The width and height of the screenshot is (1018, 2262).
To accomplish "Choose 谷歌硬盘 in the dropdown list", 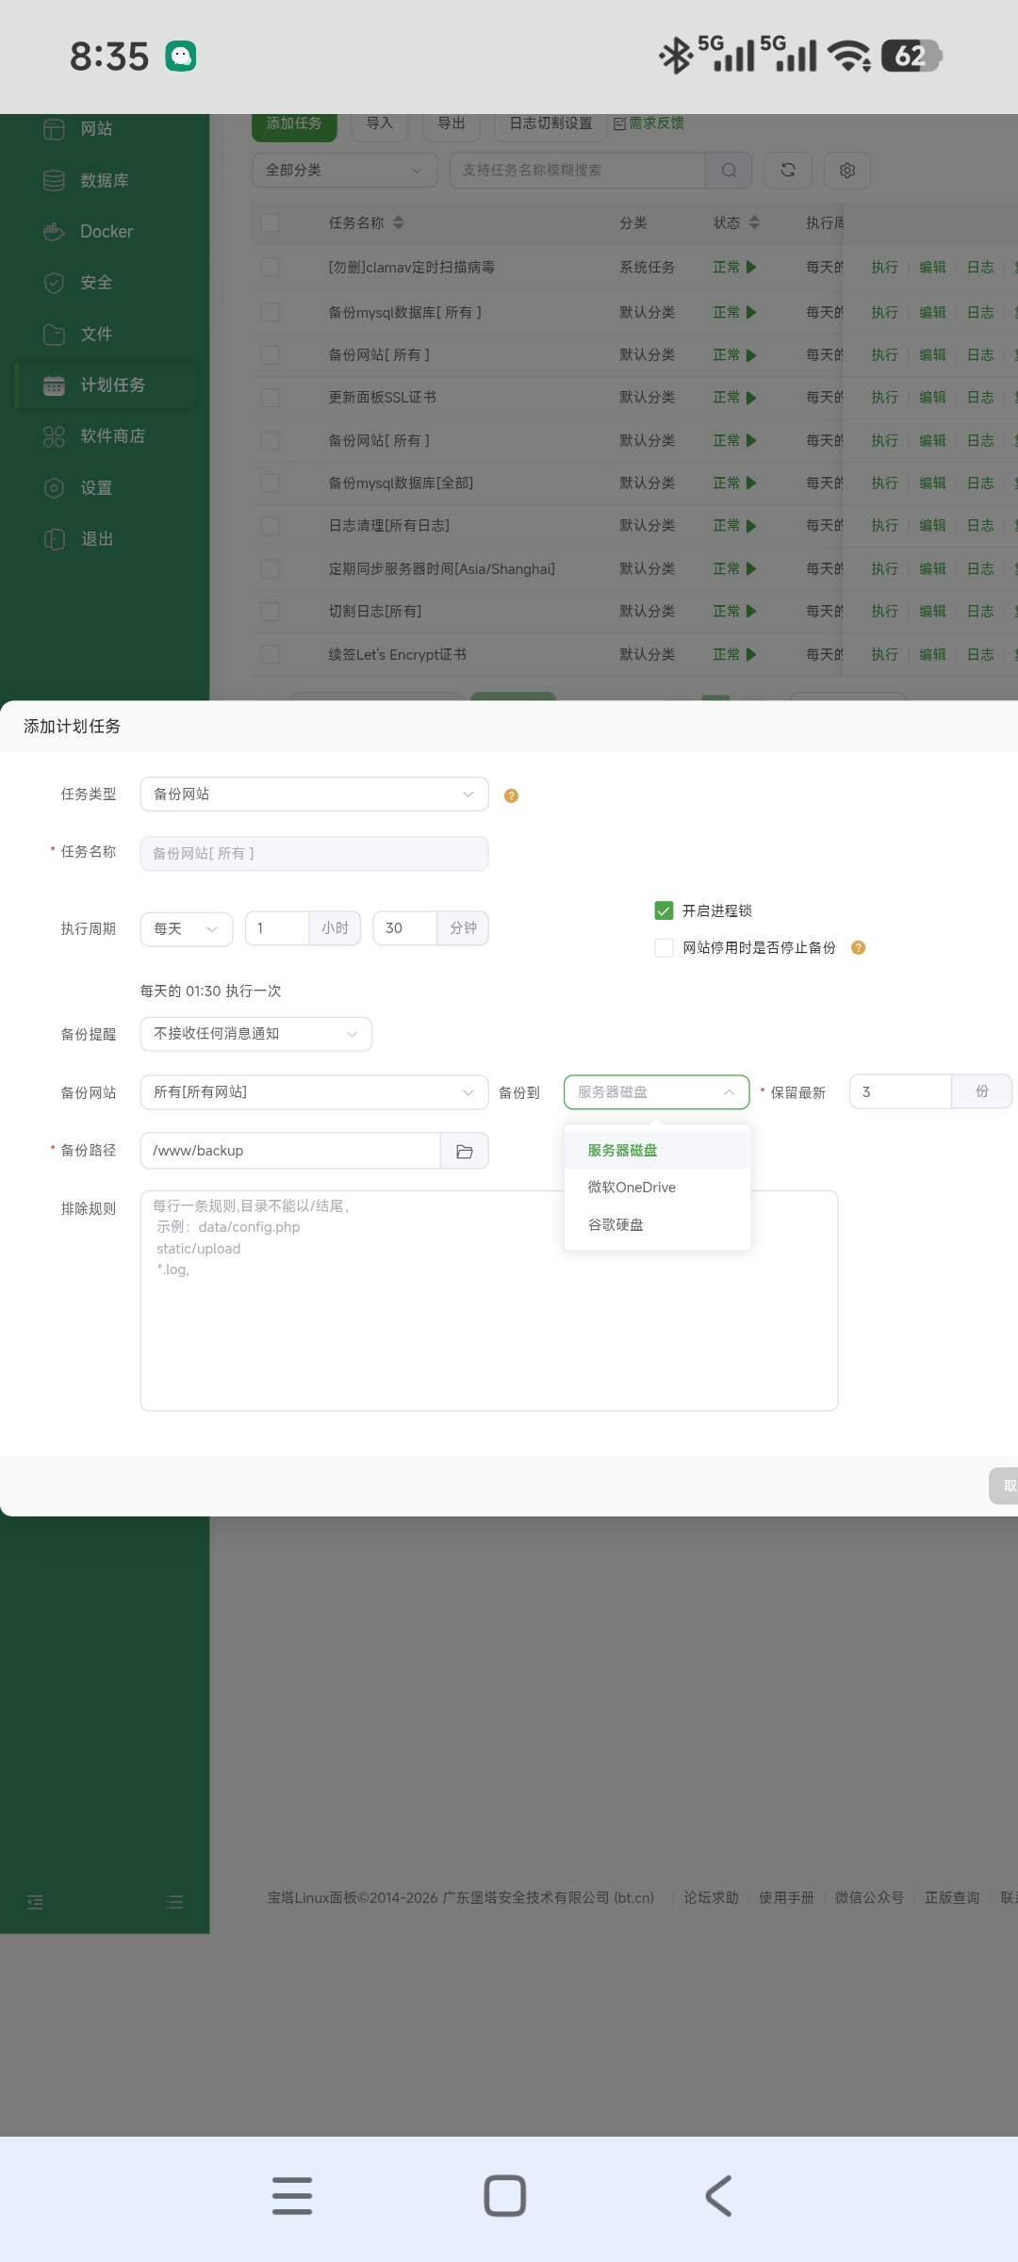I will [616, 1224].
